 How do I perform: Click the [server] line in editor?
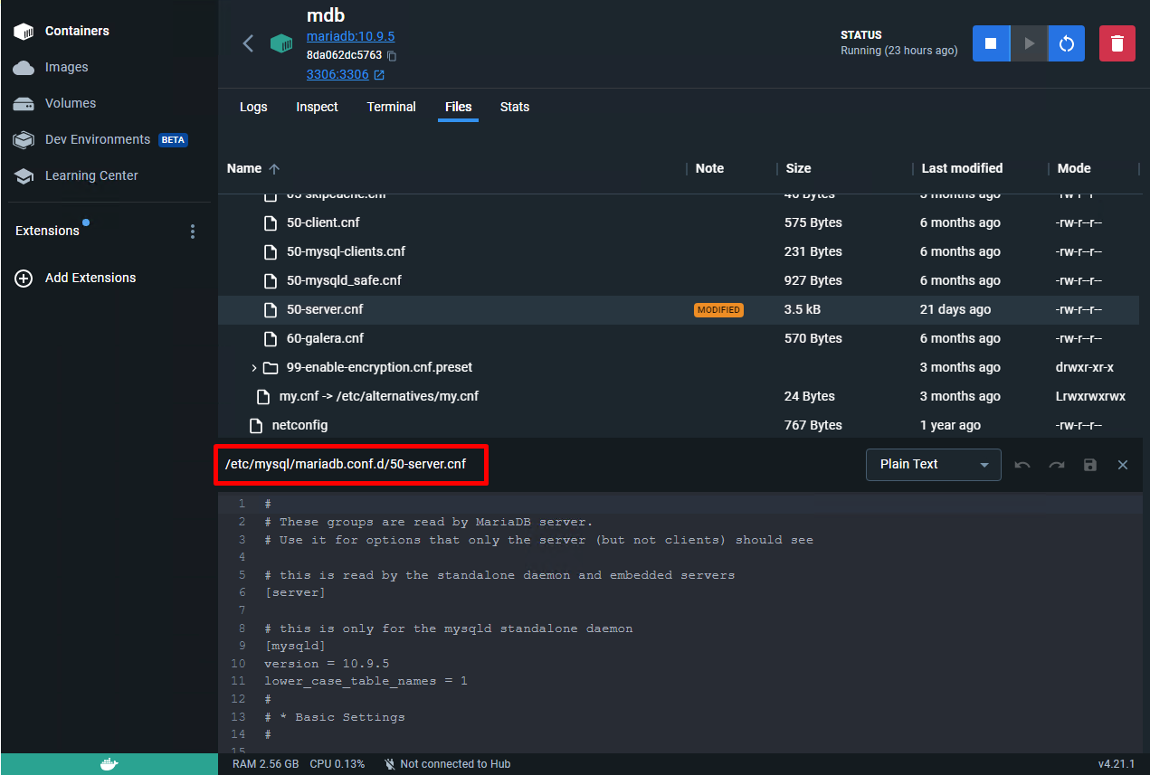[295, 592]
